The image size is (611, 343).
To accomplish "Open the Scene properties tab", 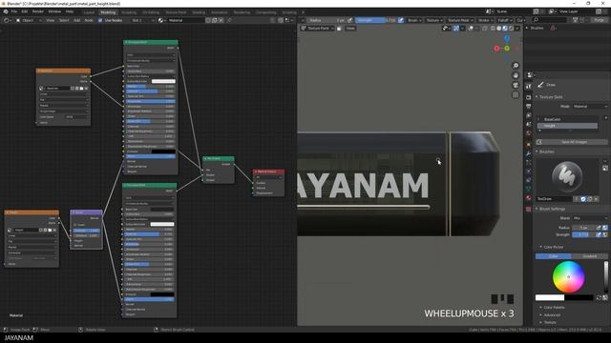I will (x=528, y=125).
